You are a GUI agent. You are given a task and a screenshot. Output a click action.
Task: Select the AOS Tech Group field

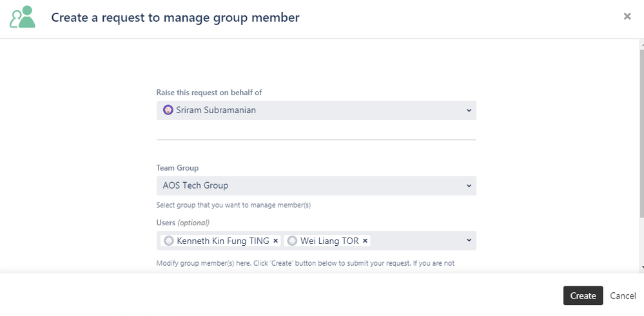[317, 185]
